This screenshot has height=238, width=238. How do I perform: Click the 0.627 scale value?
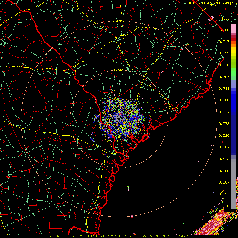pos(224,112)
